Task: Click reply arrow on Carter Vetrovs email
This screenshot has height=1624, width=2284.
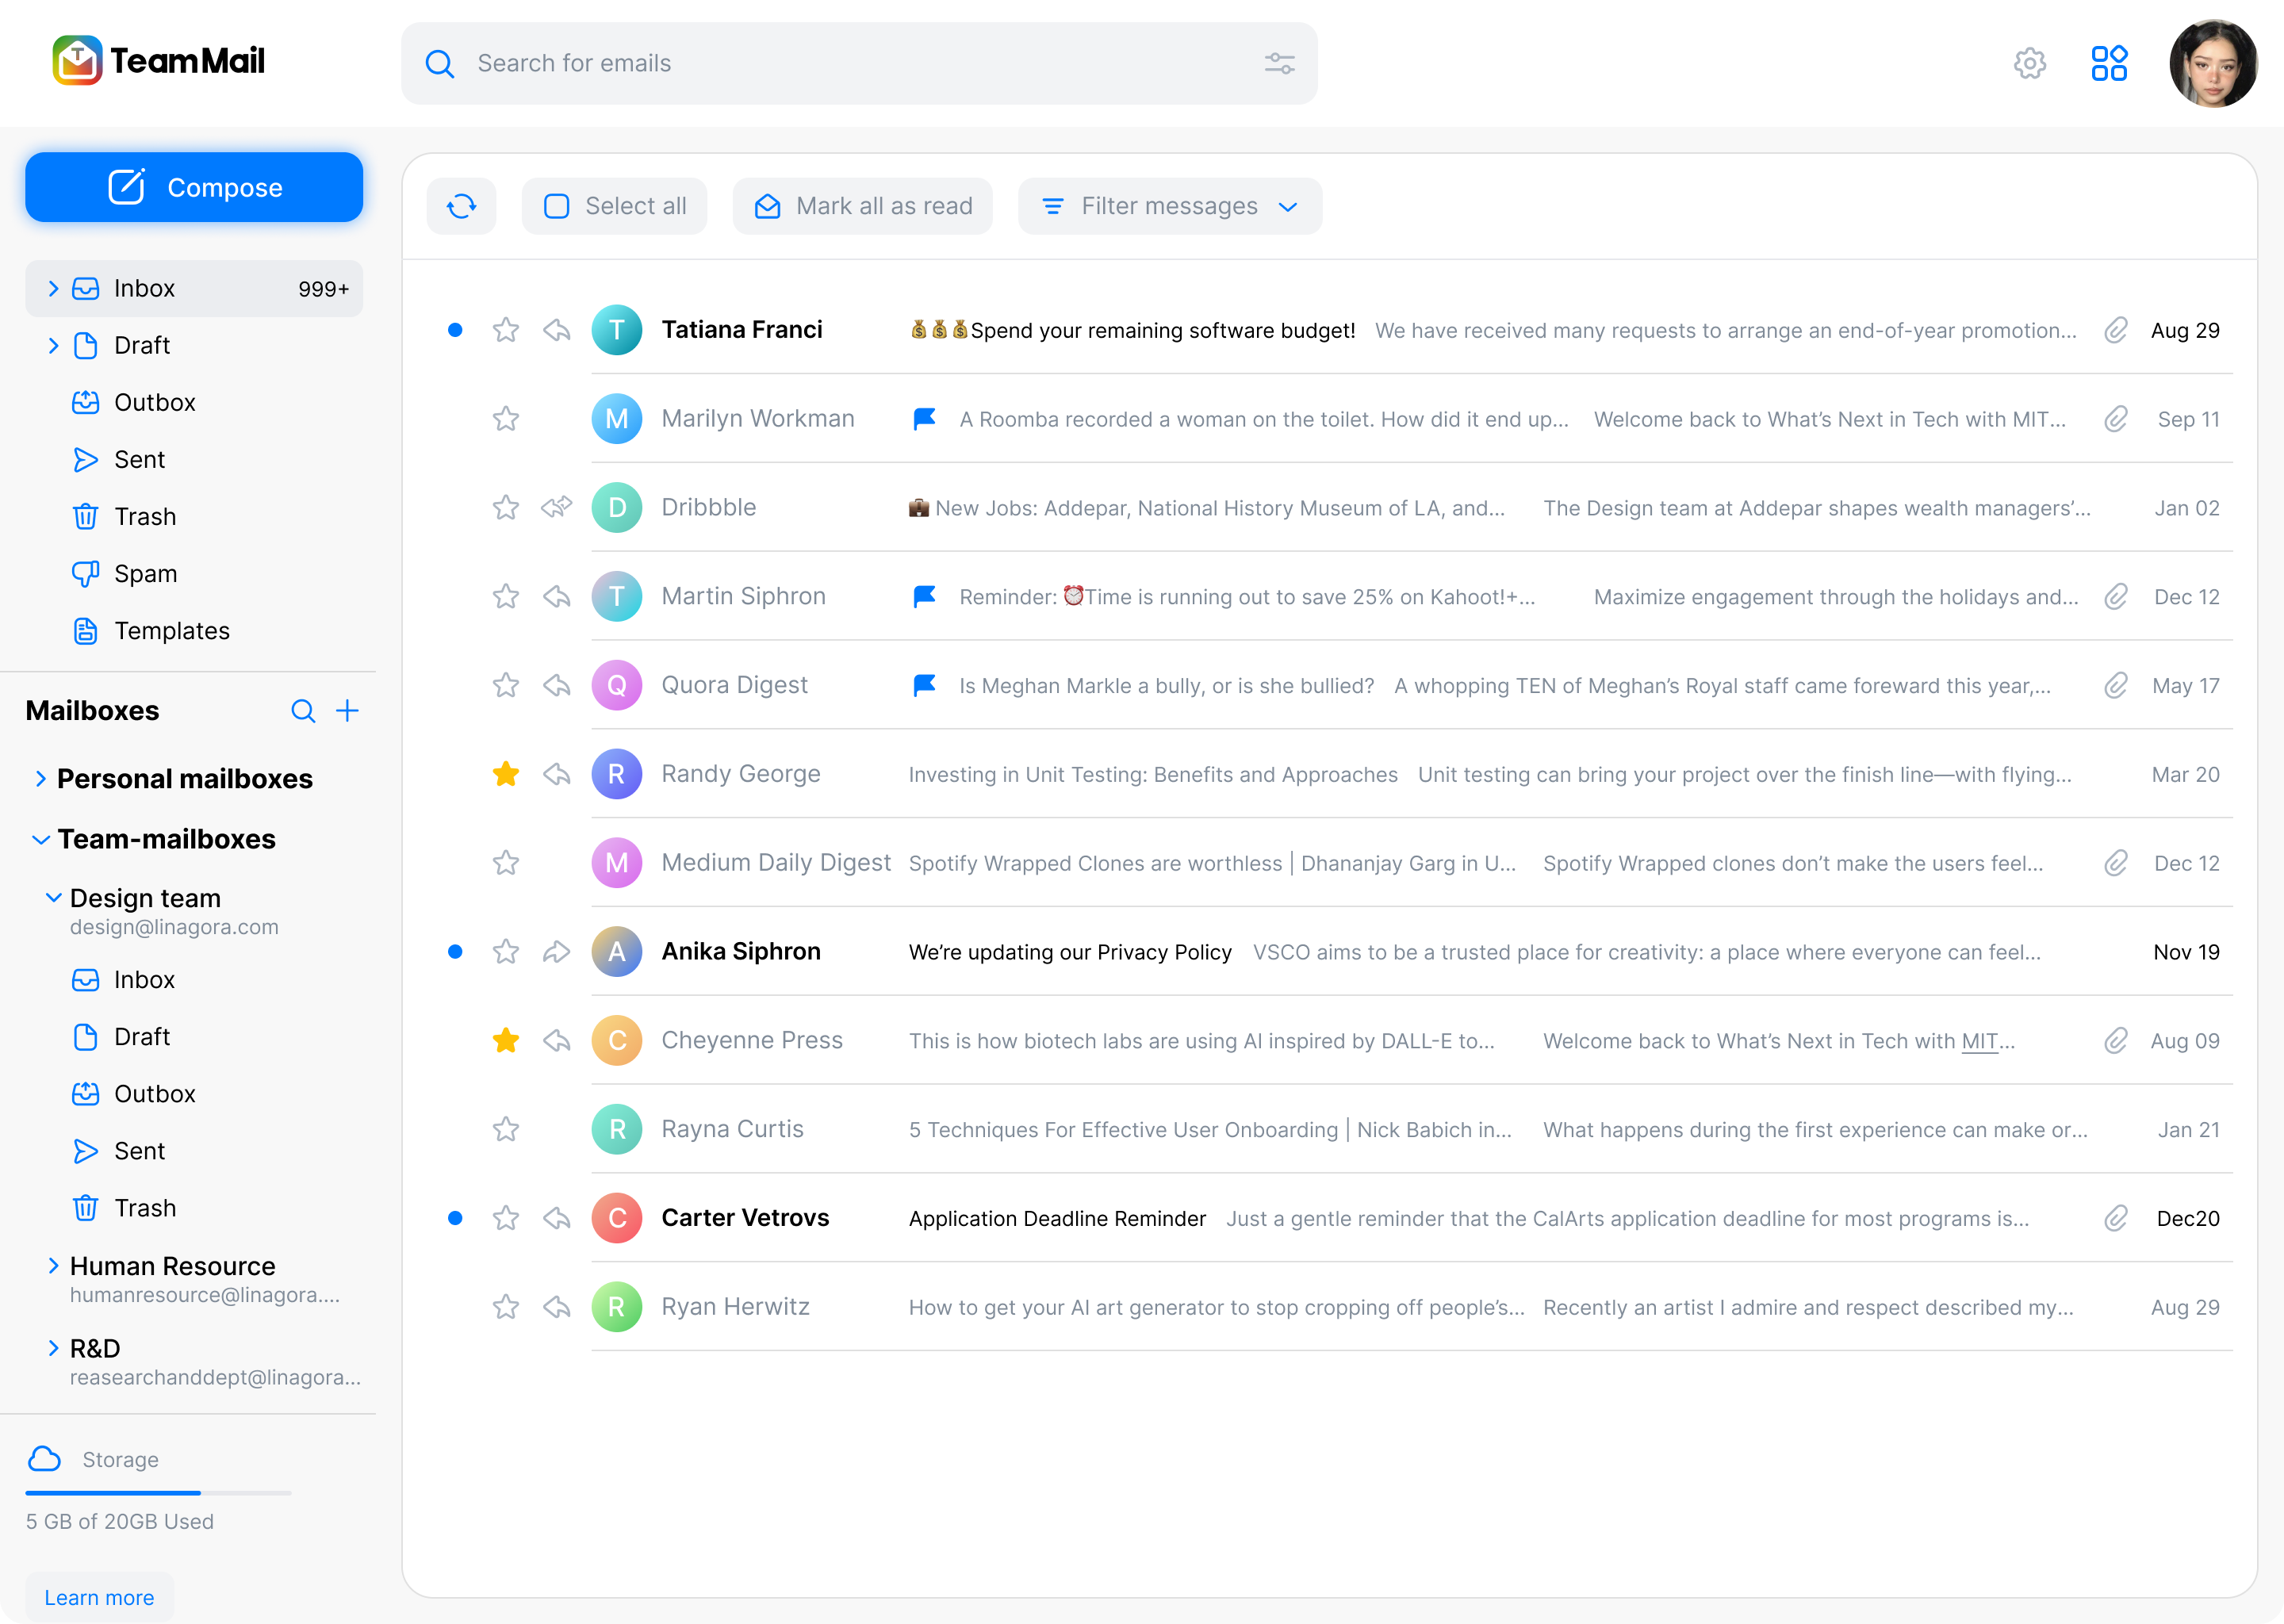Action: [557, 1218]
